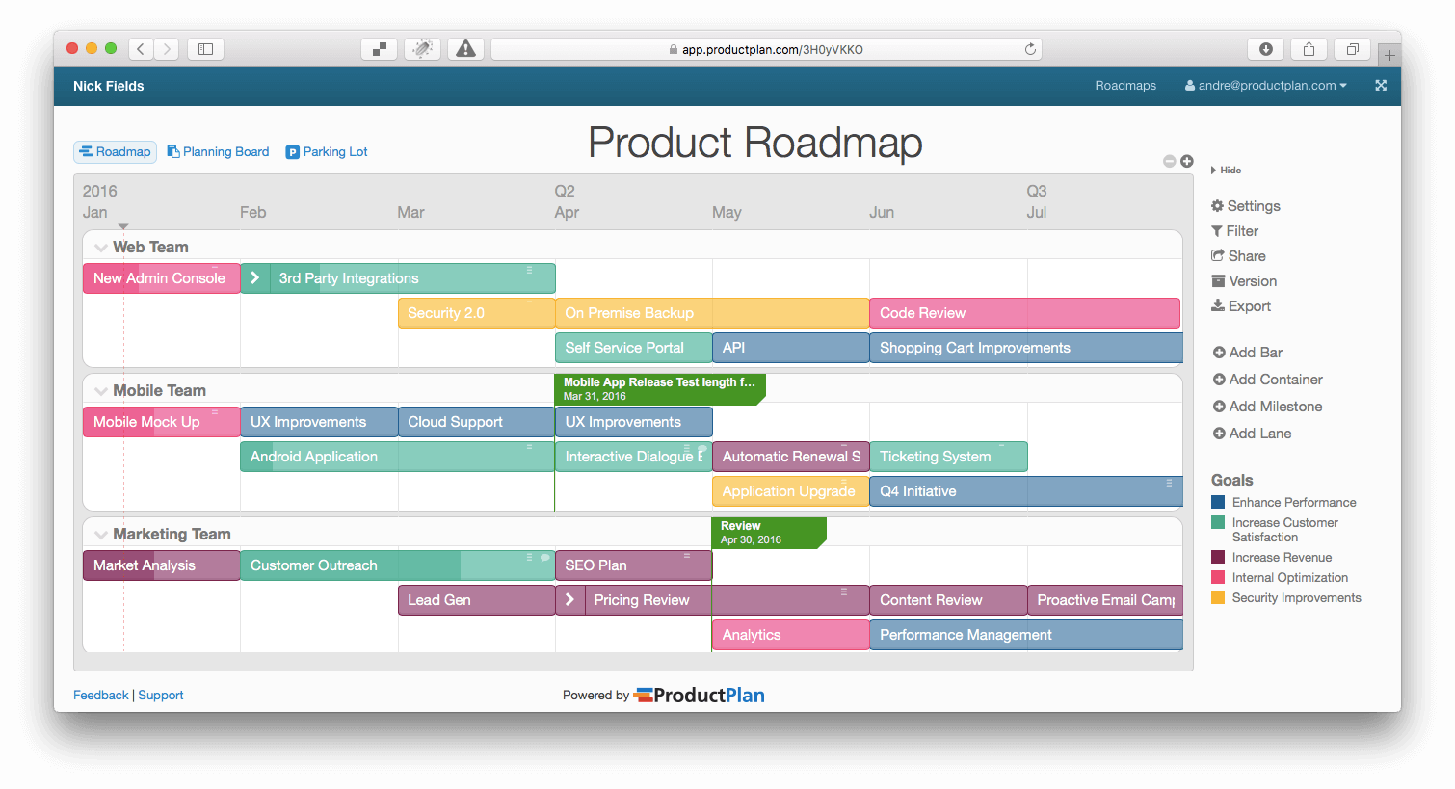Open the Parking Lot tab
This screenshot has height=789, width=1455.
coord(327,151)
